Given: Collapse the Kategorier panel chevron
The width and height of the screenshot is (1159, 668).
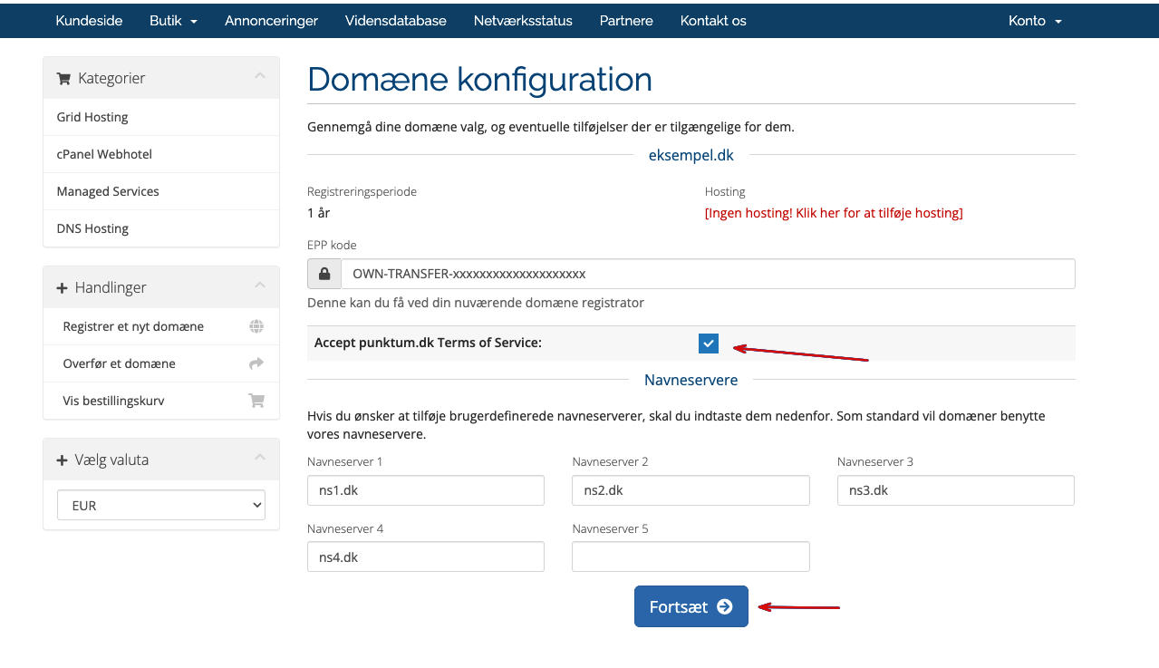Looking at the screenshot, I should tap(260, 76).
